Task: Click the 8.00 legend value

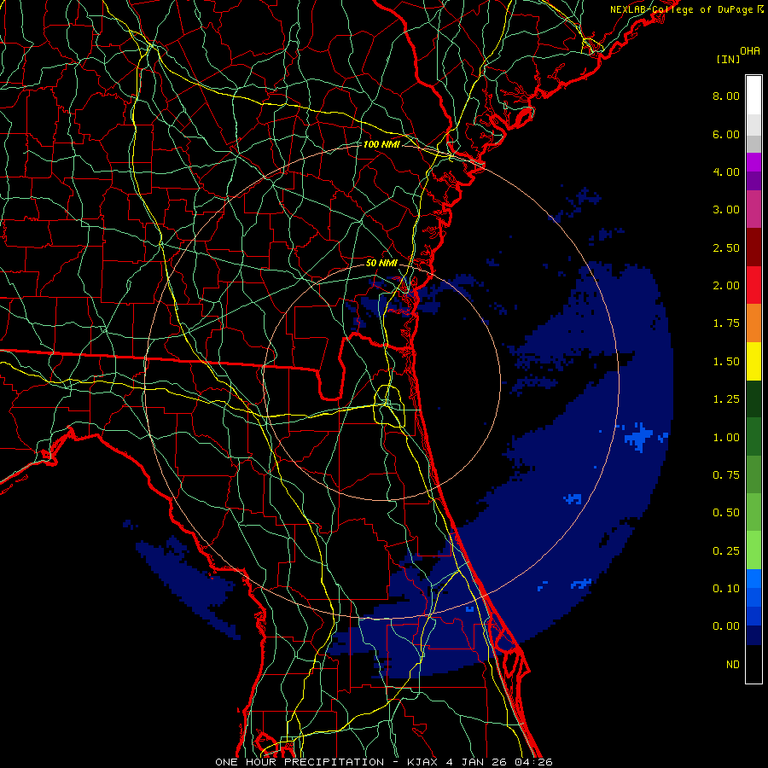Action: point(726,96)
